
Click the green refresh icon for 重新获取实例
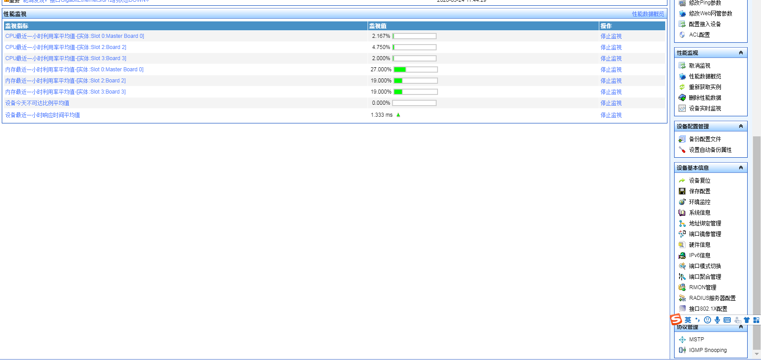tap(682, 87)
